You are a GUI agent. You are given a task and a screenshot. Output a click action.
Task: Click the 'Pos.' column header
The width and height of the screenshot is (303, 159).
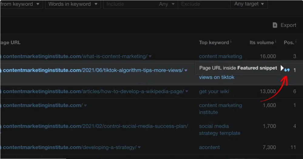click(289, 42)
